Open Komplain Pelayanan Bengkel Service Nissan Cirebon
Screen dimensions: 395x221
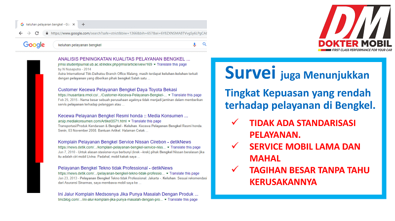pos(124,142)
